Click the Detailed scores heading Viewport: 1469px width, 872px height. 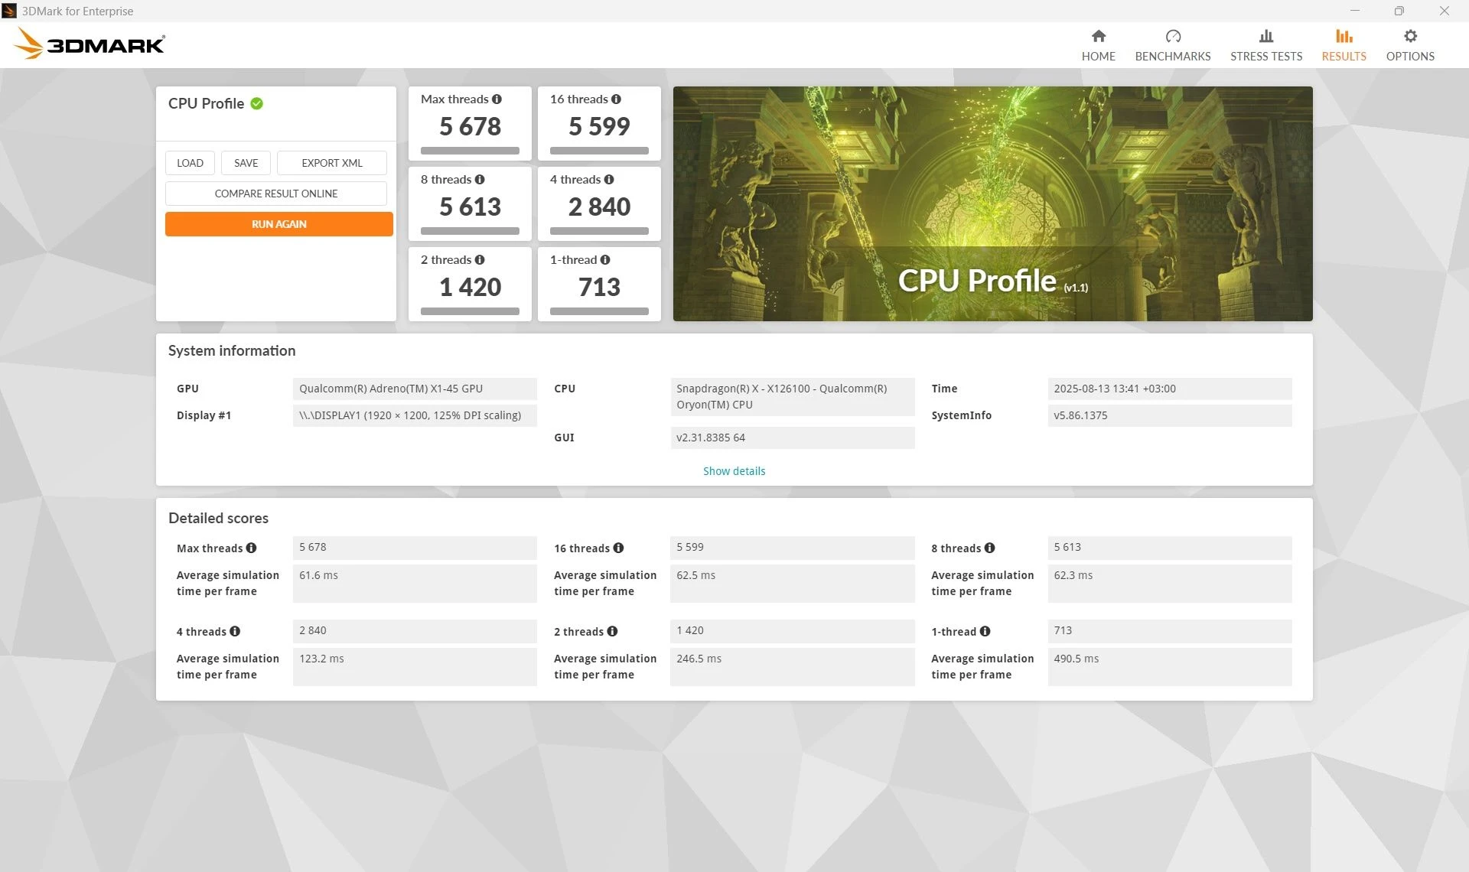click(218, 519)
